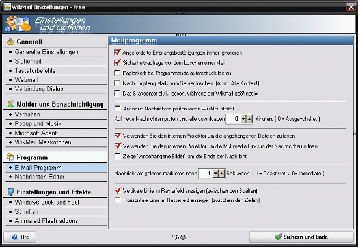Click the Hilfe button
This screenshot has height=247, width=358.
pos(20,237)
